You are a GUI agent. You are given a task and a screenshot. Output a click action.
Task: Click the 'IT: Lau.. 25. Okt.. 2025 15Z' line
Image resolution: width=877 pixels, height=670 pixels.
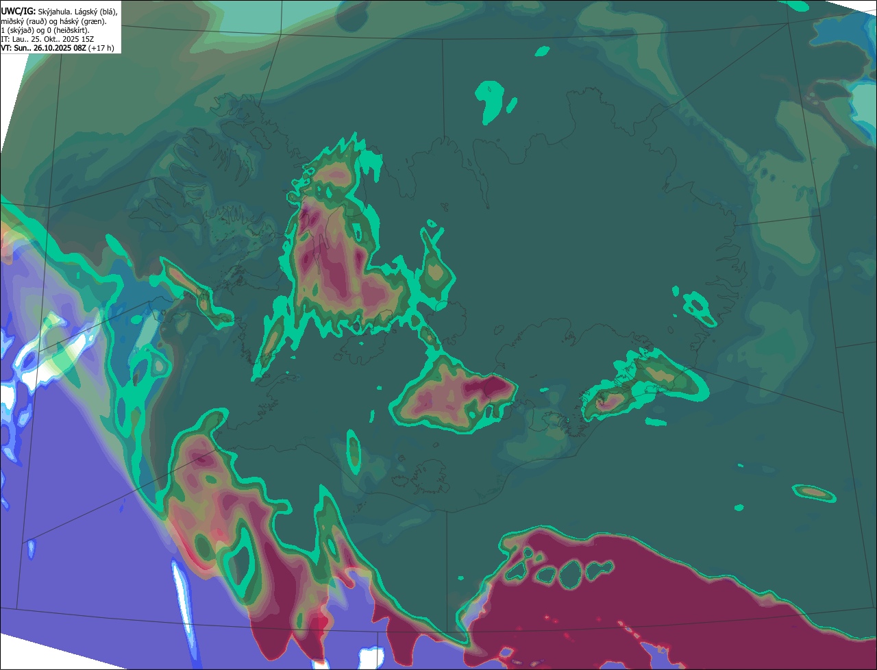[47, 39]
